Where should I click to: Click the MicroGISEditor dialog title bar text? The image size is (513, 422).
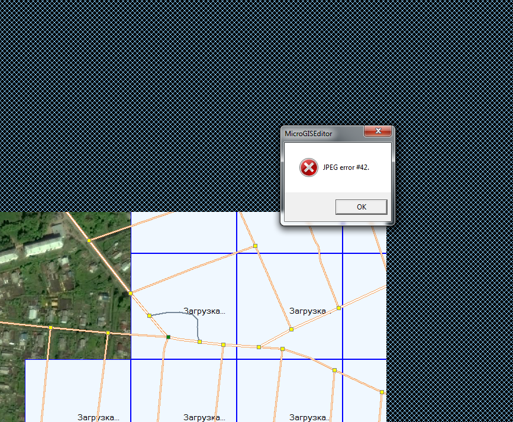pos(308,133)
